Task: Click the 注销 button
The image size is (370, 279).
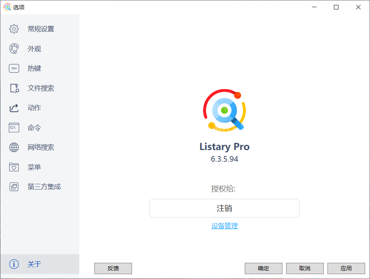Action: 224,208
